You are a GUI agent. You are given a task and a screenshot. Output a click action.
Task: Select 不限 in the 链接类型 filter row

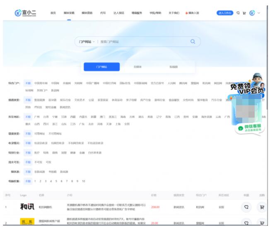(x=28, y=133)
